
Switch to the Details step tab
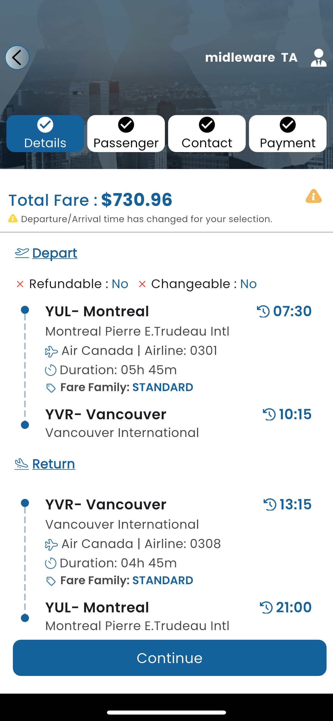[x=45, y=134]
